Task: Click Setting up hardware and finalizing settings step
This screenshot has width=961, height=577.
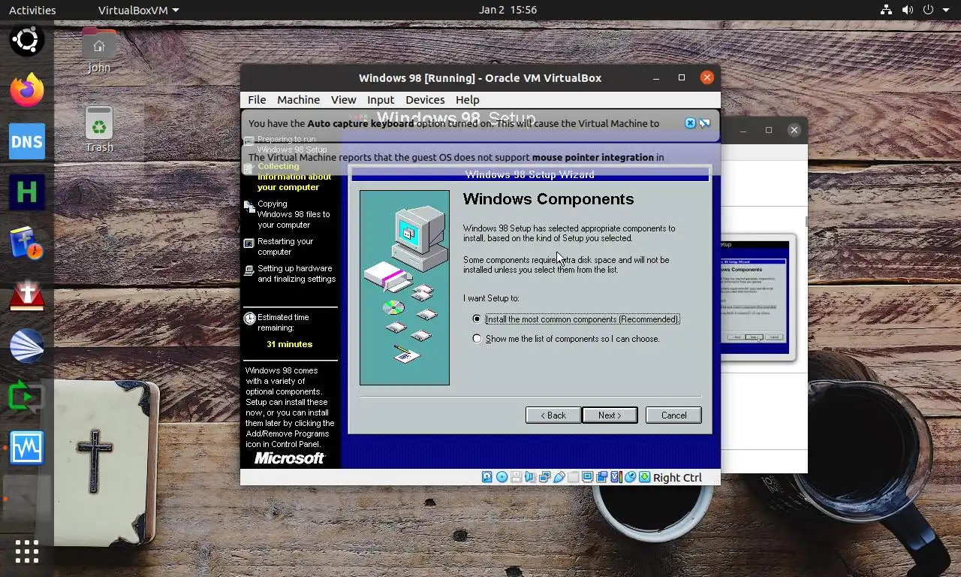Action: 296,273
